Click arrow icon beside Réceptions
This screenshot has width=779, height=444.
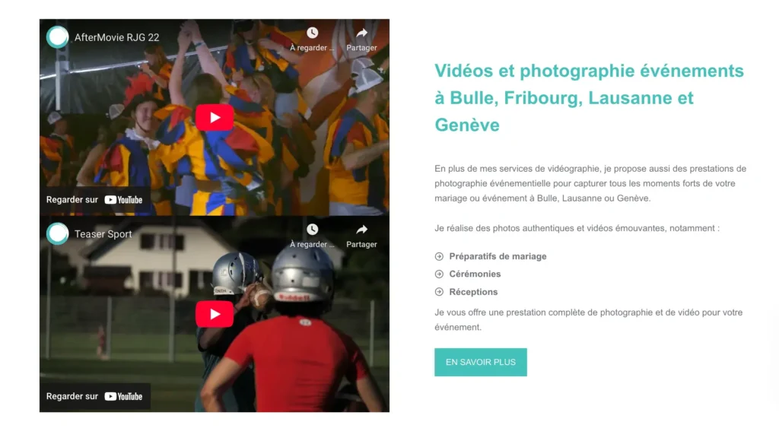pos(439,292)
